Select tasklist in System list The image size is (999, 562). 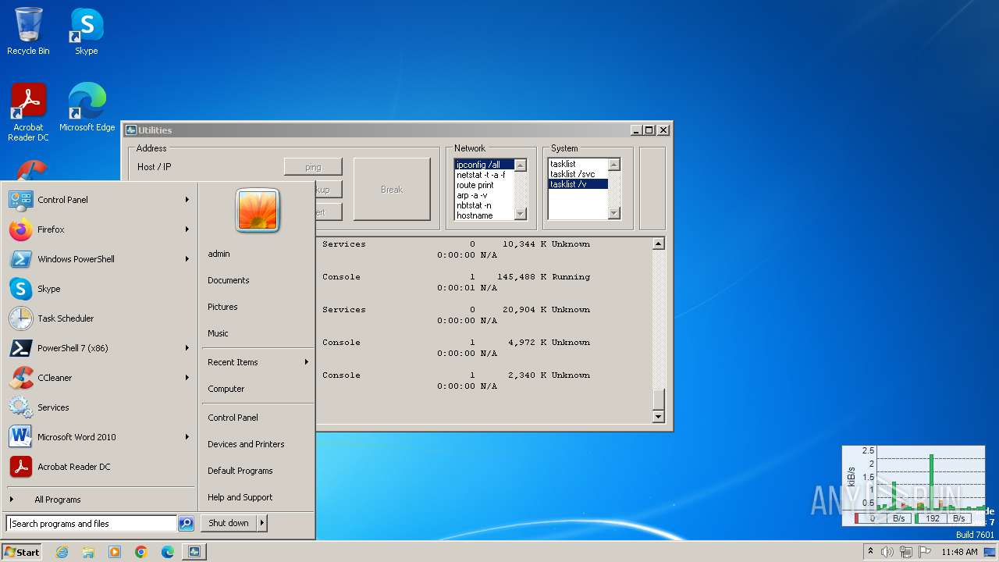point(578,164)
